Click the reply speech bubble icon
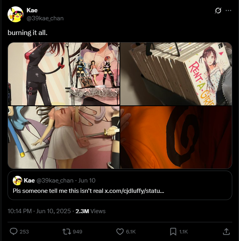 pyautogui.click(x=13, y=231)
